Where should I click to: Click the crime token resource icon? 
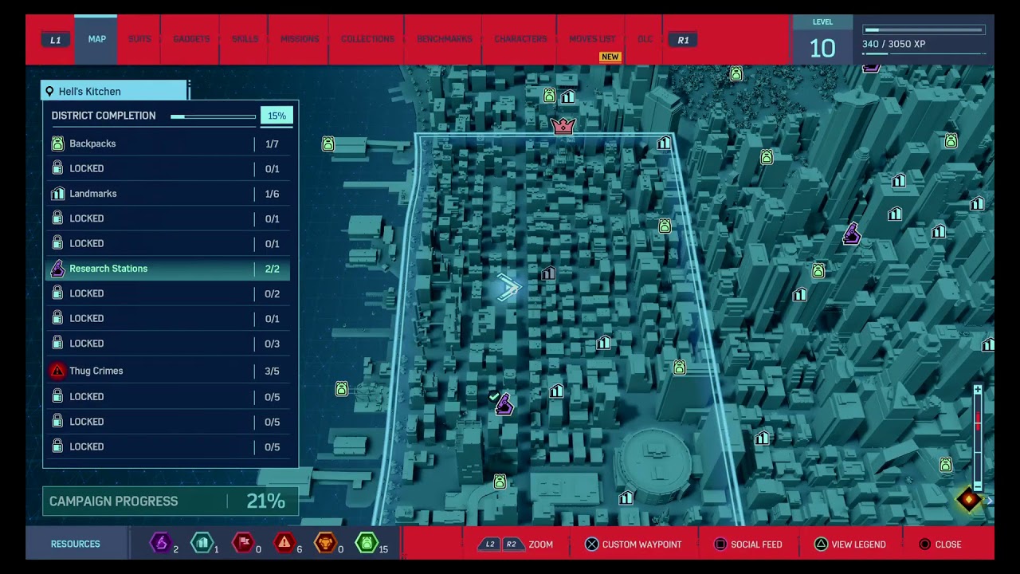click(284, 544)
